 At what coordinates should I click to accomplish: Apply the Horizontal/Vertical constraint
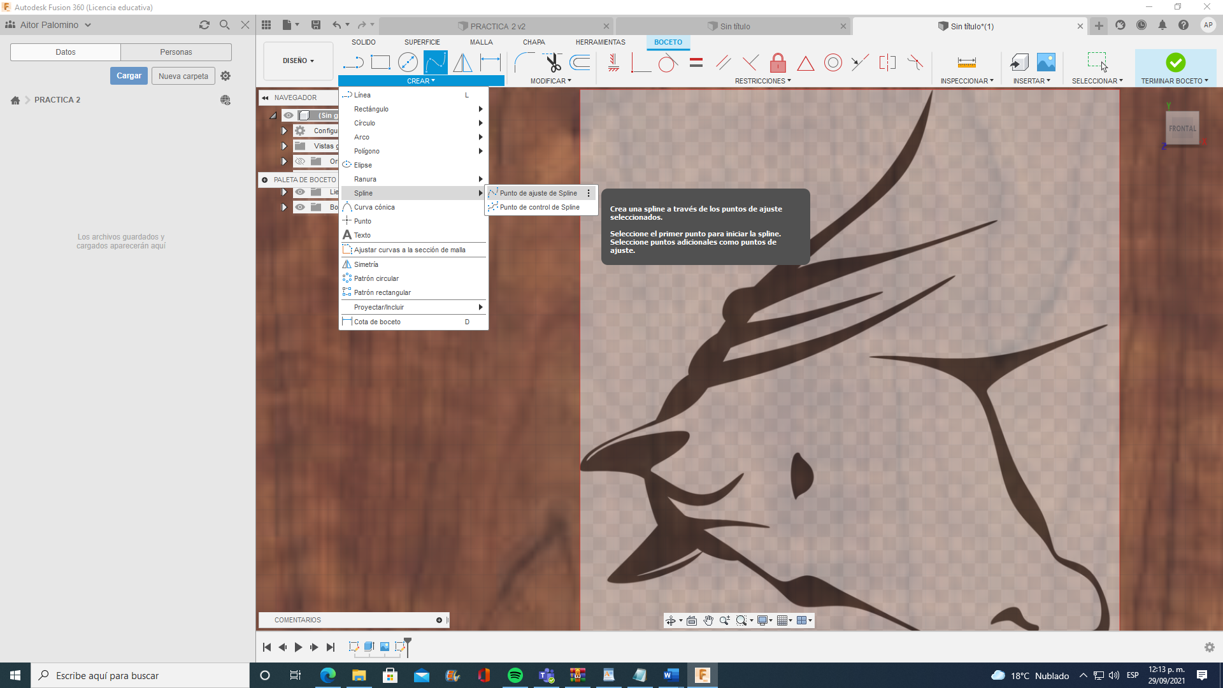tap(613, 62)
